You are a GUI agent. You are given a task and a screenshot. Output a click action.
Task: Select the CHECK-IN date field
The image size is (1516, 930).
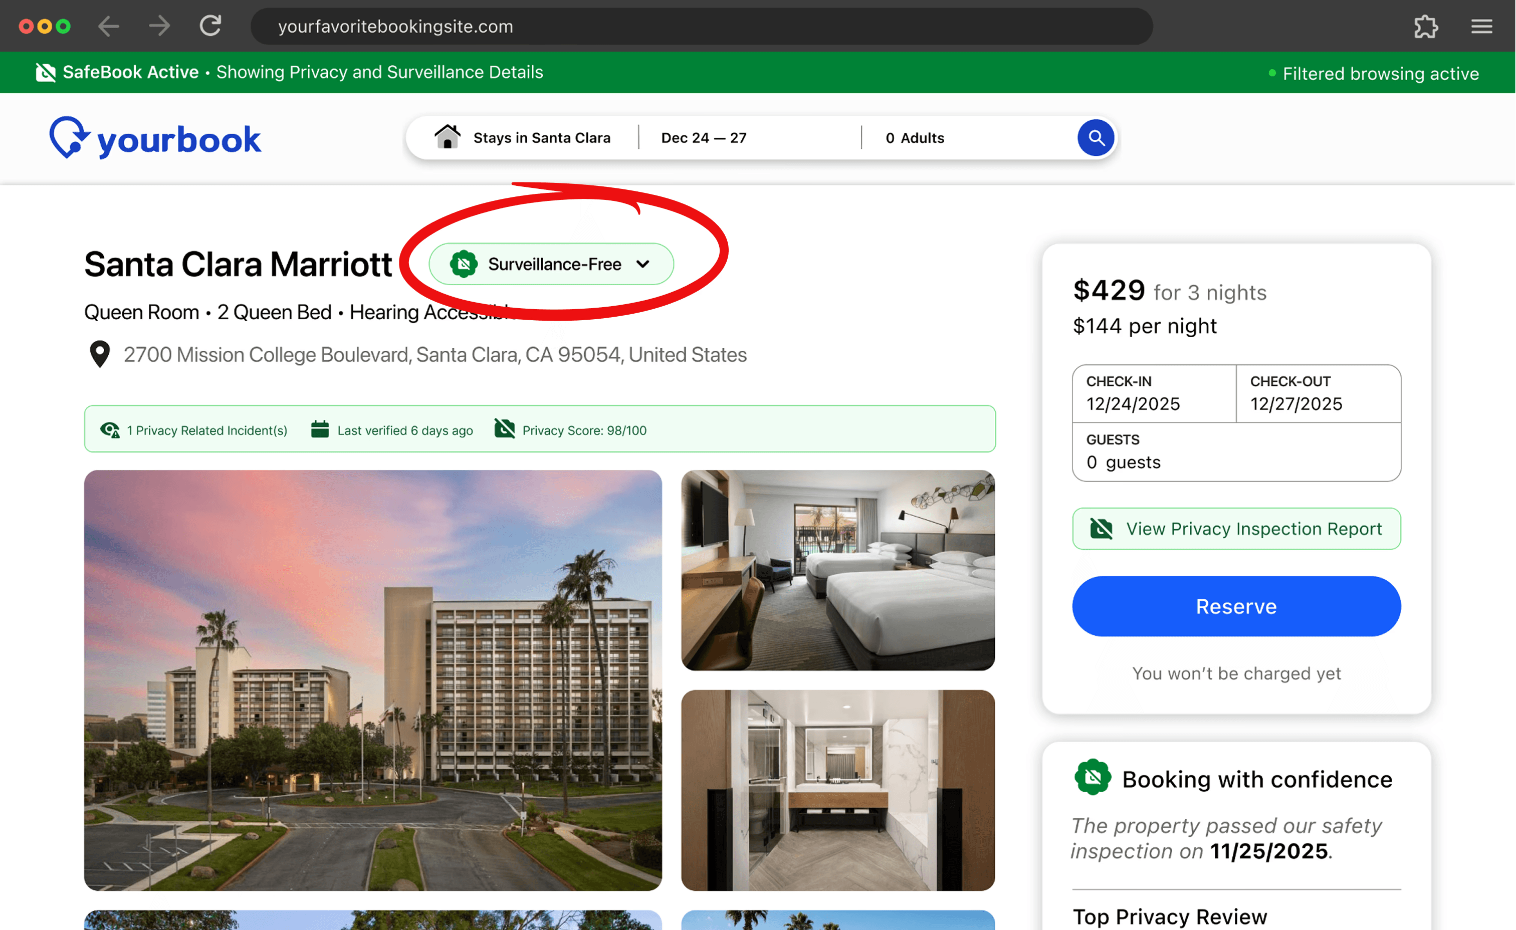tap(1153, 394)
